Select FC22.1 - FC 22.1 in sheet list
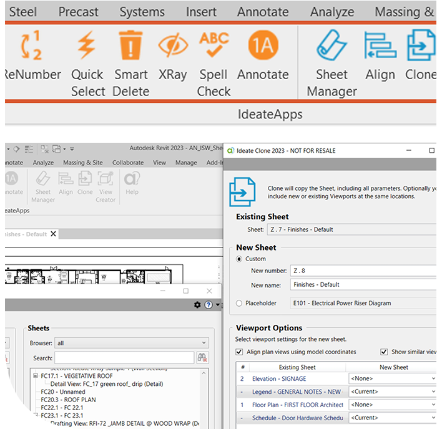 62,408
